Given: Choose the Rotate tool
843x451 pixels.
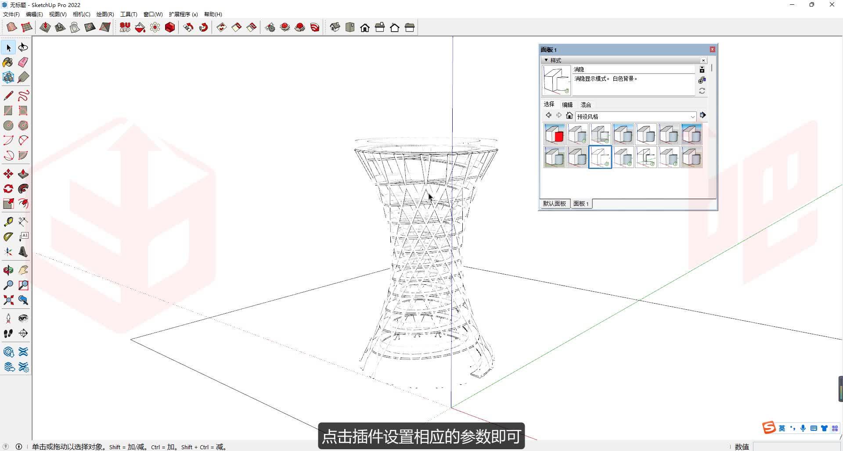Looking at the screenshot, I should click(x=8, y=189).
